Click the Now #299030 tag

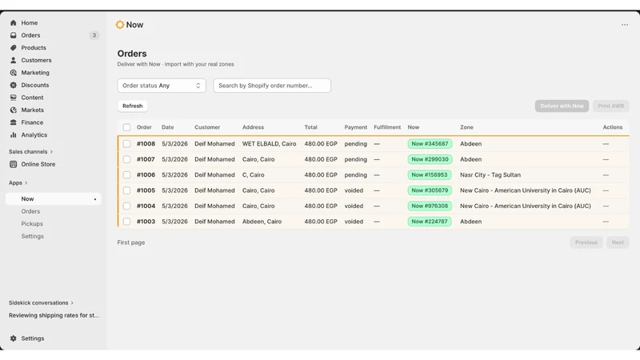tap(430, 159)
